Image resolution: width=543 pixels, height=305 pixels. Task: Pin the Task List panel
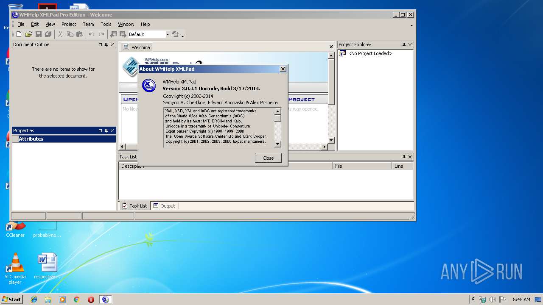click(x=404, y=157)
